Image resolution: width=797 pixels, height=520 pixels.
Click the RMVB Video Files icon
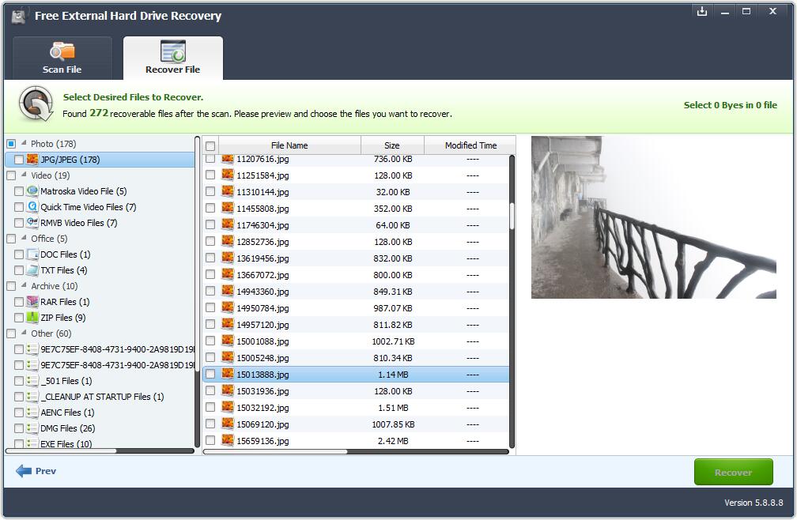pyautogui.click(x=32, y=222)
